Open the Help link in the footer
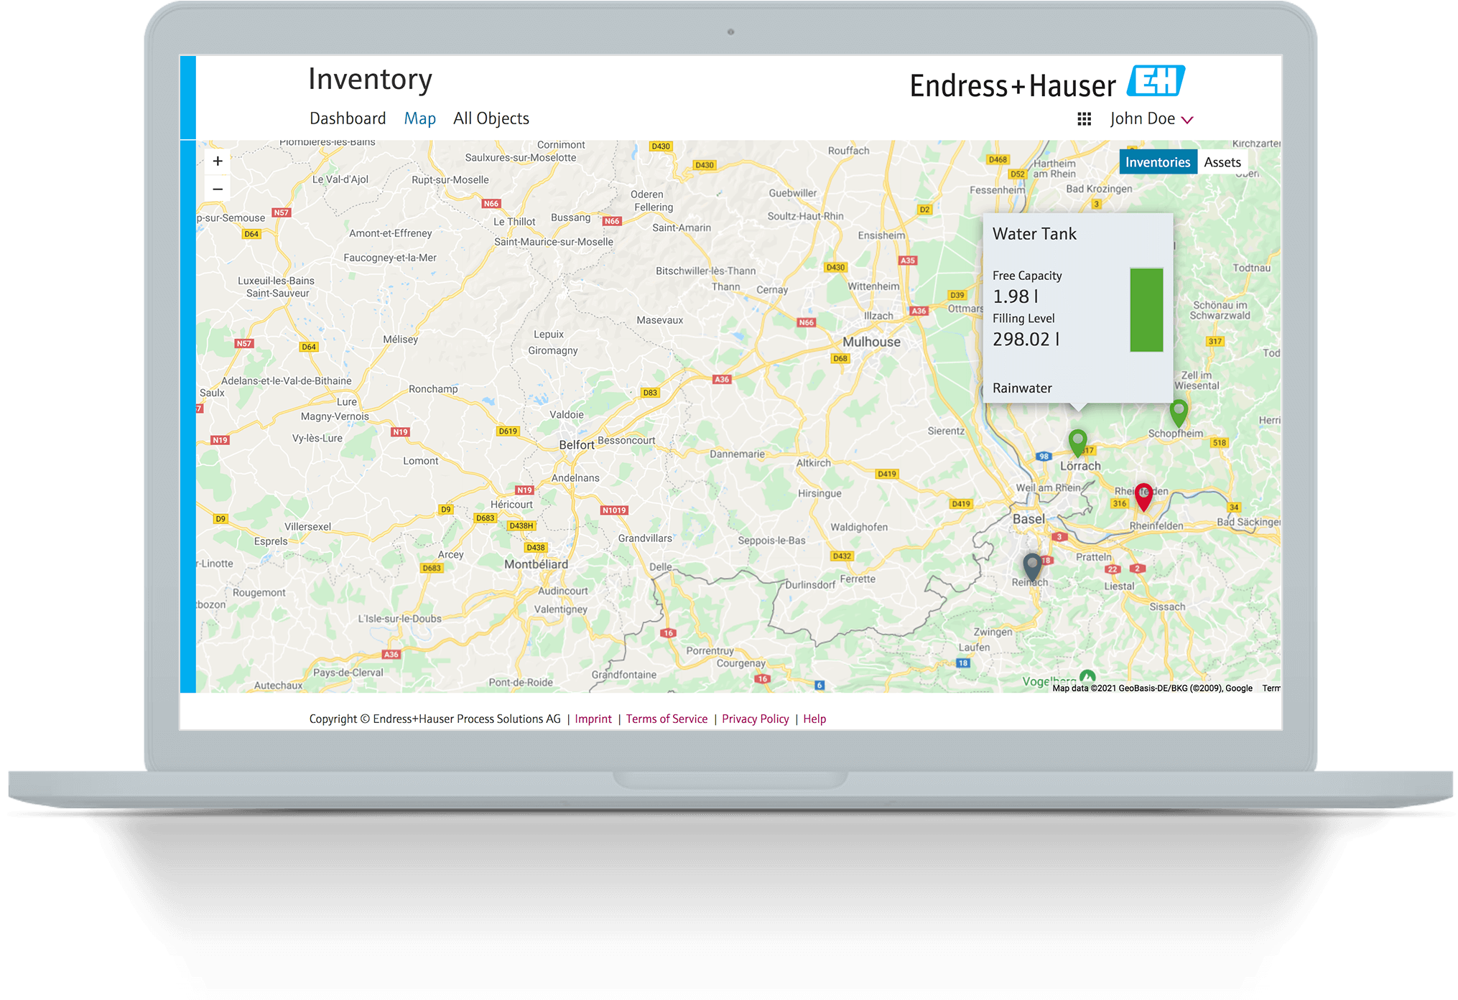 click(x=814, y=719)
